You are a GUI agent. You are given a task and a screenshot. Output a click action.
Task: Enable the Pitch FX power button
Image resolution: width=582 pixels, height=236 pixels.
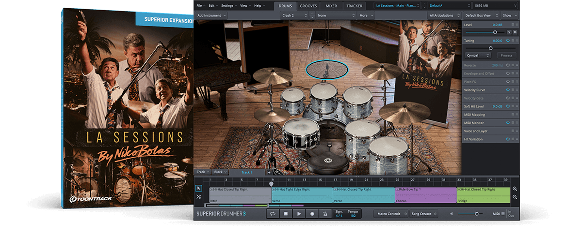508,82
